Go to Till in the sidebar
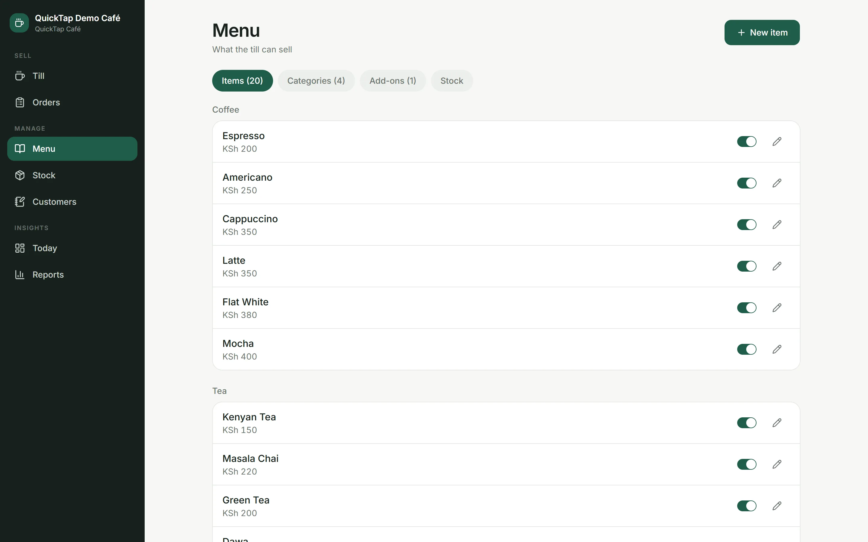Viewport: 868px width, 542px height. pyautogui.click(x=72, y=76)
